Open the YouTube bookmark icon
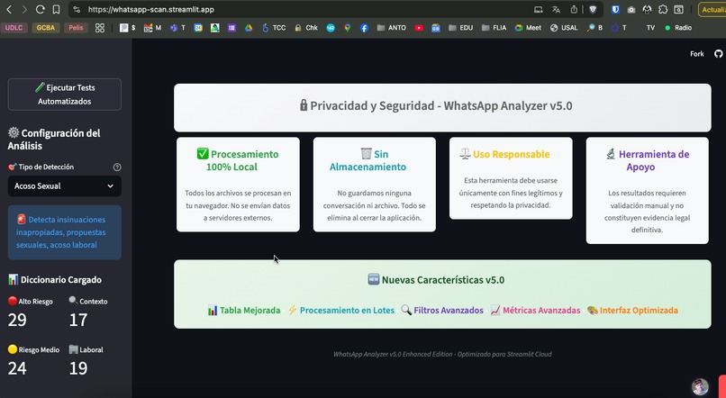The width and height of the screenshot is (726, 398). point(419,28)
